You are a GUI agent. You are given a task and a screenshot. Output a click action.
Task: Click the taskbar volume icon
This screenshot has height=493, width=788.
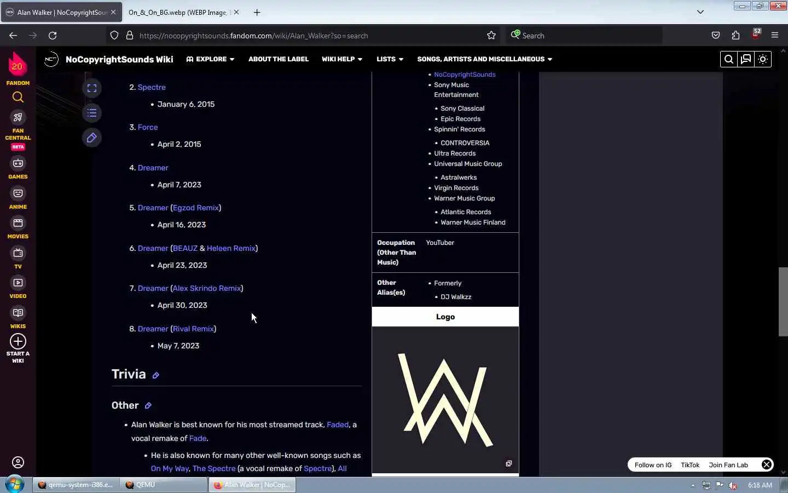[x=733, y=485]
